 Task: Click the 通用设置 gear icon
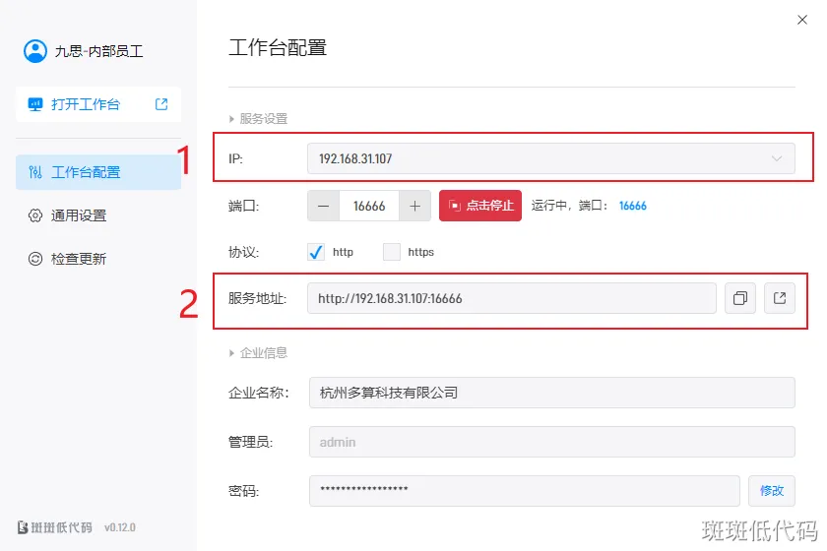[35, 215]
